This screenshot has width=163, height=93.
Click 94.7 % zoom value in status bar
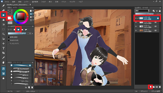click(x=10, y=91)
